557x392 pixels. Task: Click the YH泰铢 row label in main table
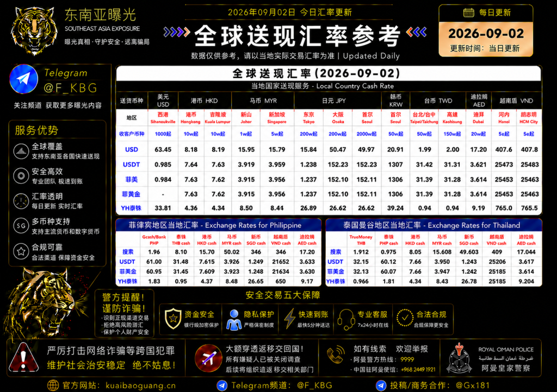(132, 208)
